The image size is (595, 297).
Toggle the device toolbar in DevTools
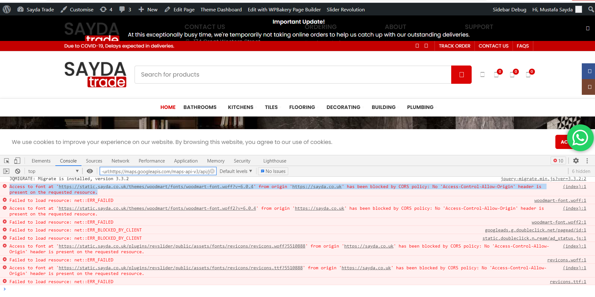pyautogui.click(x=17, y=161)
